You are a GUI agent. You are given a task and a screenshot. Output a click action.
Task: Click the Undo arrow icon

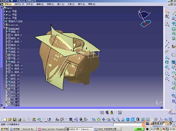39,119
